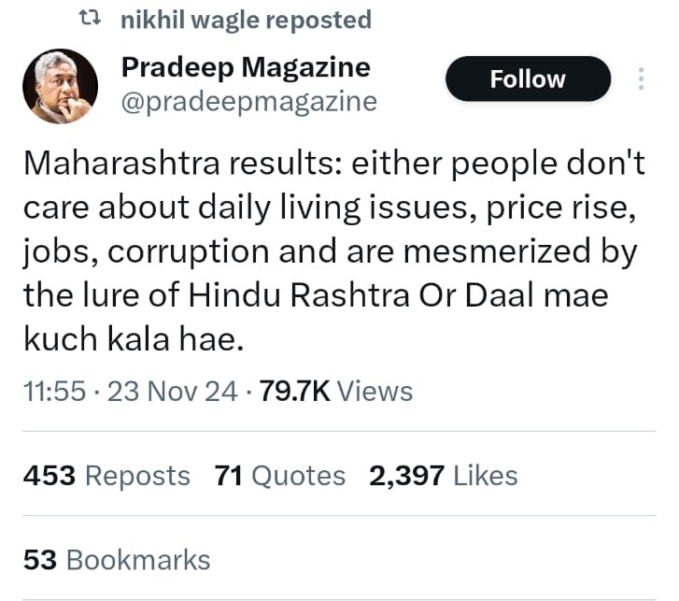Click the 11:55 timestamp
Screen dimensions: 679x601
pos(54,392)
